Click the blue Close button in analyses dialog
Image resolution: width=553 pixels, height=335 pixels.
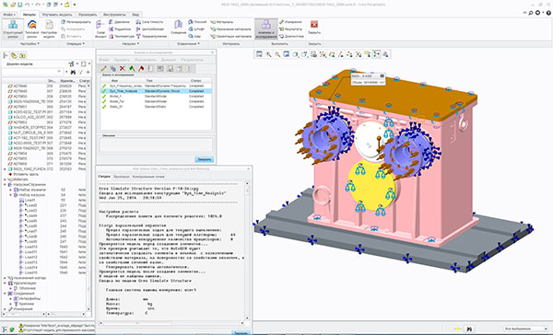tap(205, 159)
